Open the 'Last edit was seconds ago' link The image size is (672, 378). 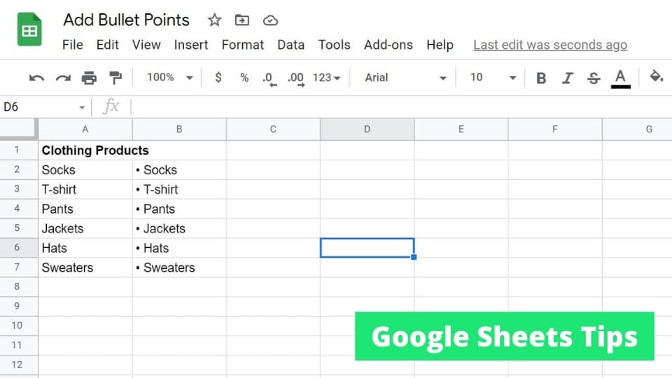(x=550, y=45)
